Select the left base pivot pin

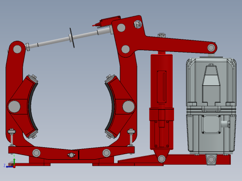[36, 153]
